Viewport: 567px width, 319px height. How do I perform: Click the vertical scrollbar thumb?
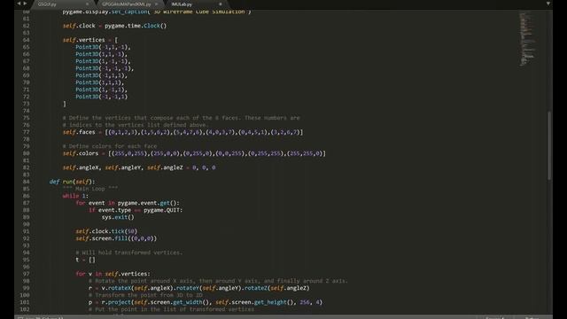(549, 145)
